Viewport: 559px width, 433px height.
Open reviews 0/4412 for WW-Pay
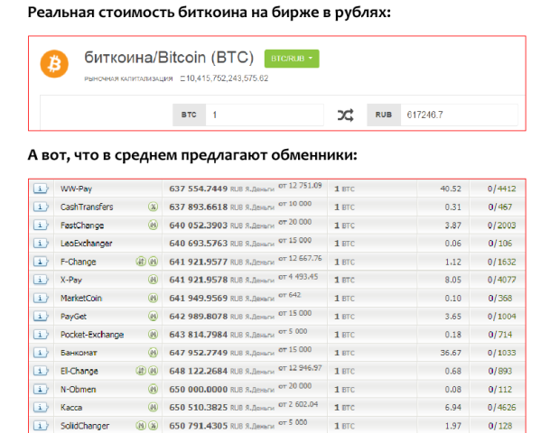tap(501, 189)
